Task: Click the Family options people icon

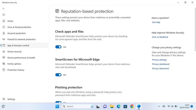Action: [4, 64]
